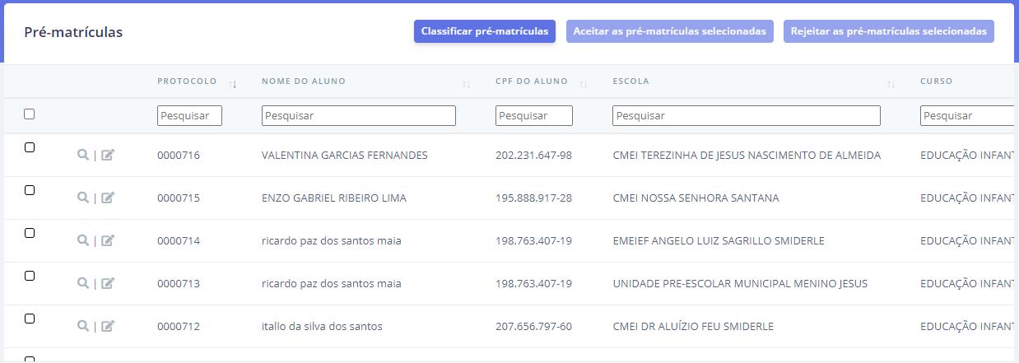Open magnifier icon for protocol 0000714
The image size is (1019, 363).
coord(82,240)
